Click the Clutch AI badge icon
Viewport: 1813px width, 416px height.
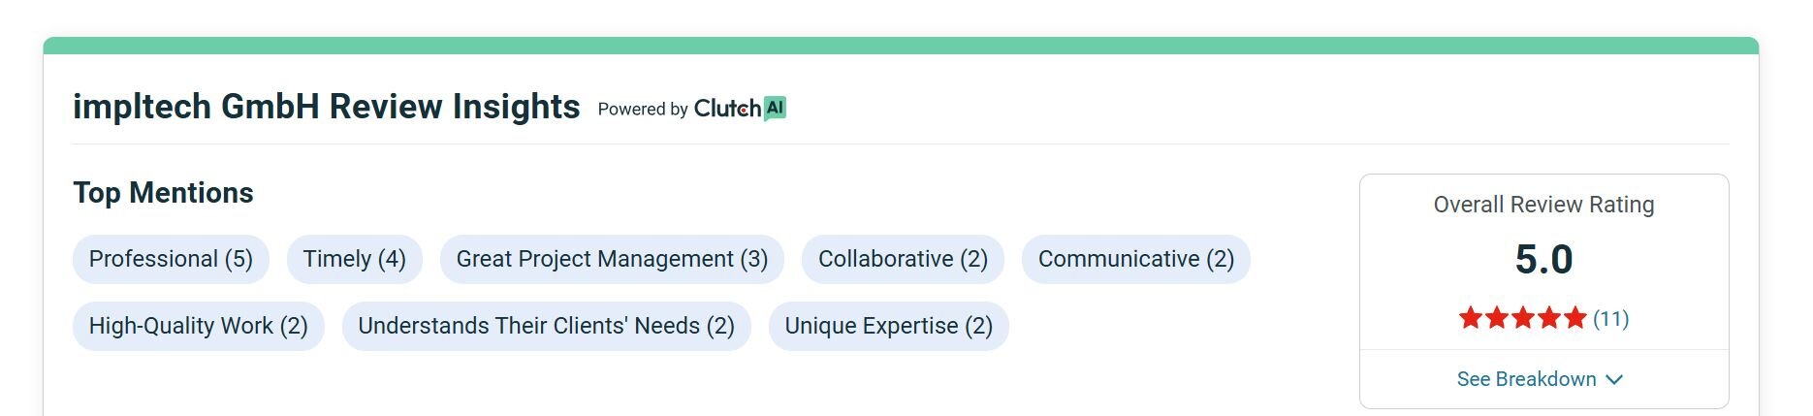click(x=775, y=108)
